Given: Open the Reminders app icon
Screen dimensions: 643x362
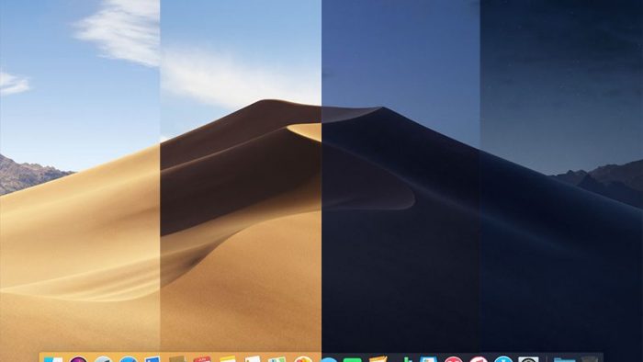Looking at the screenshot, I should point(253,359).
